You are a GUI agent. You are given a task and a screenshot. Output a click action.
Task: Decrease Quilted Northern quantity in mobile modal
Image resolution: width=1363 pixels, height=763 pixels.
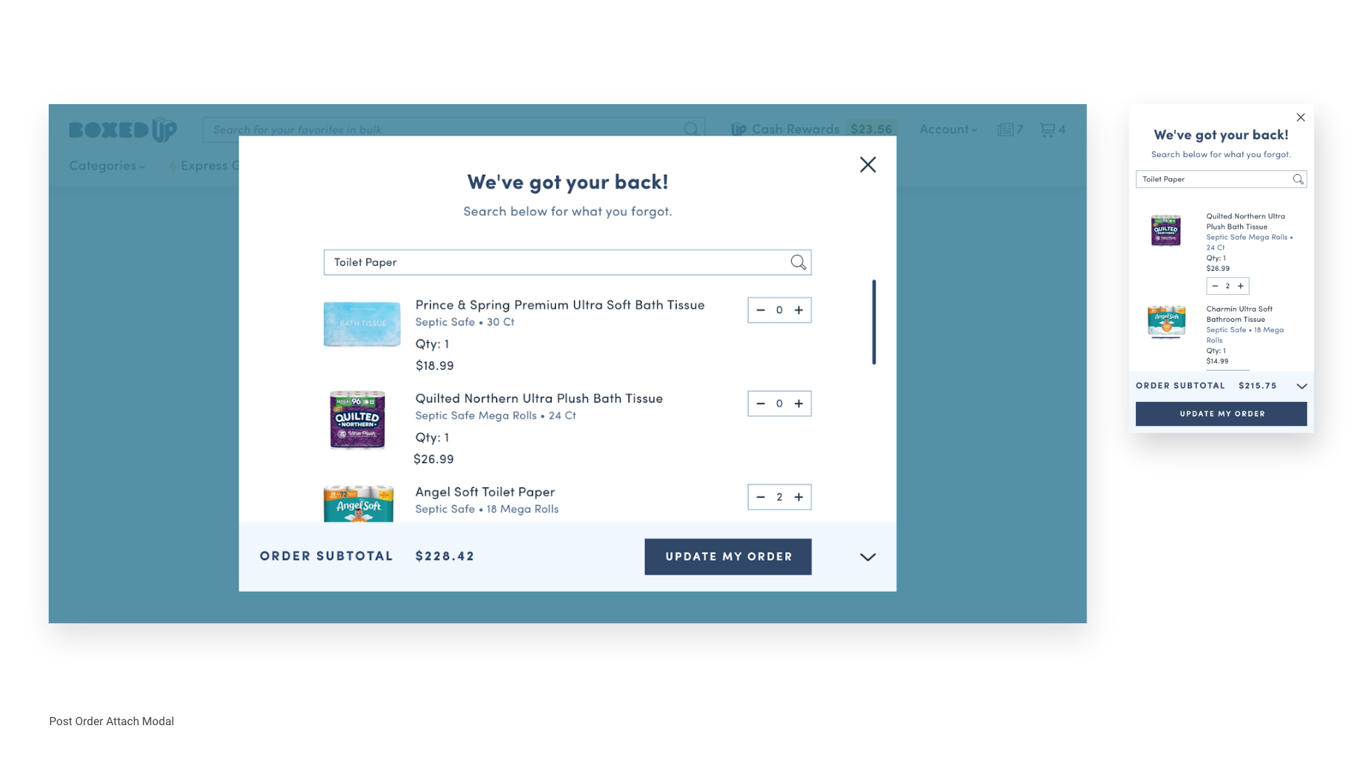click(x=1215, y=286)
